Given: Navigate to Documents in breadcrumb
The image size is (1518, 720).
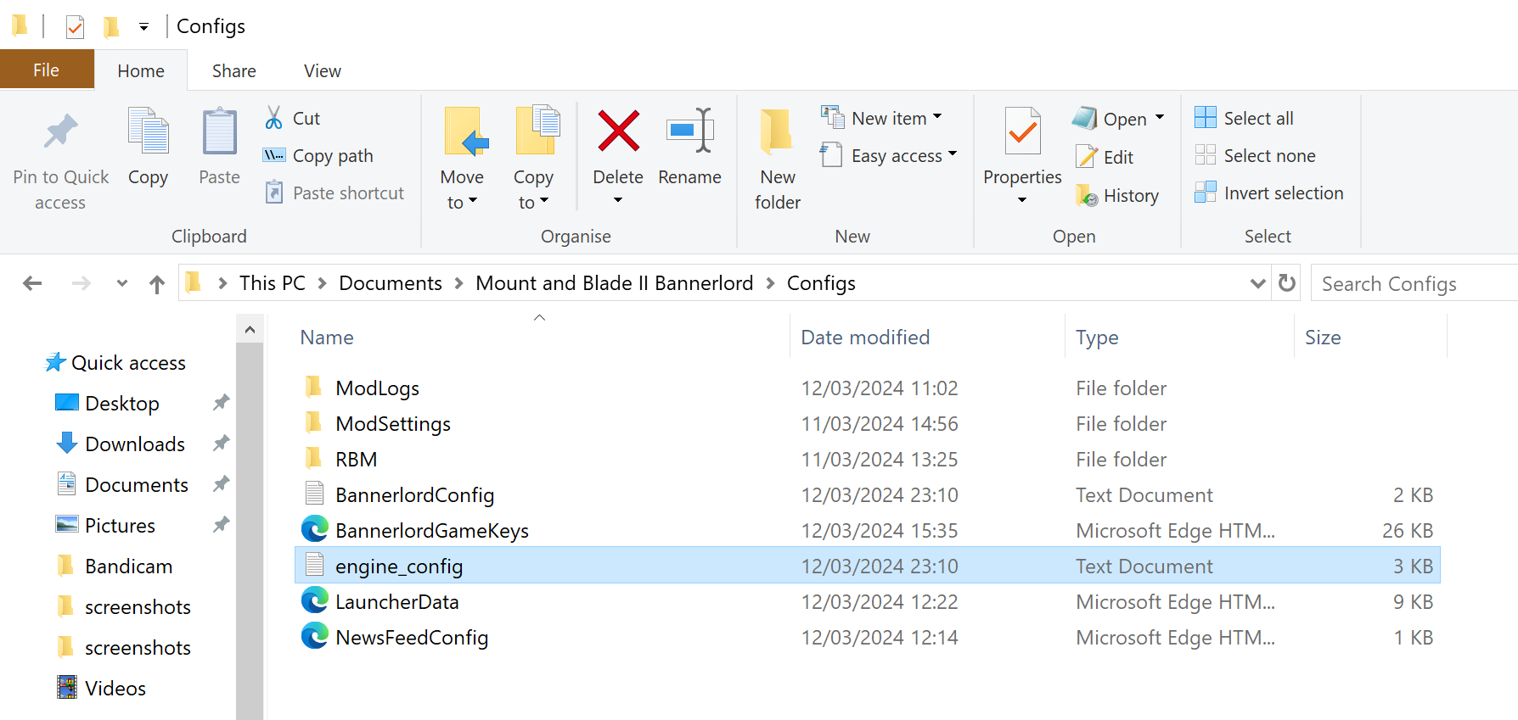Looking at the screenshot, I should 391,283.
